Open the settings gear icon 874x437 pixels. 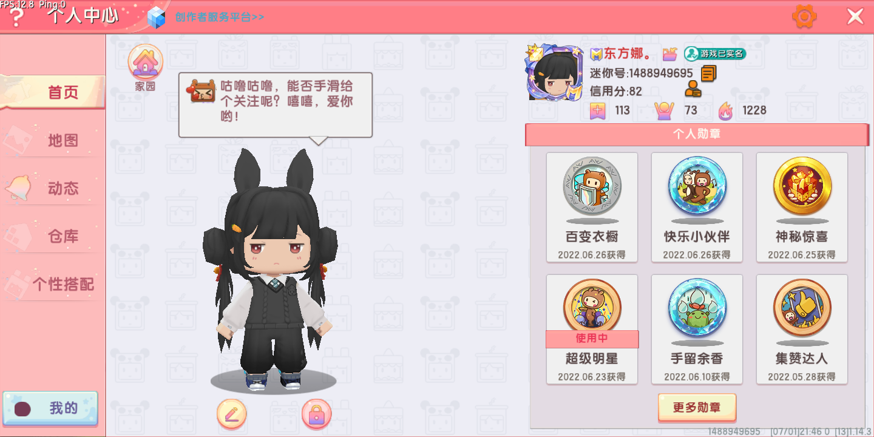804,16
